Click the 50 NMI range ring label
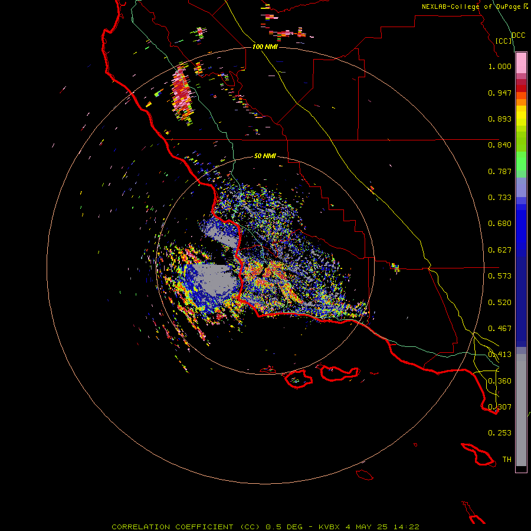531x531 pixels. 265,156
